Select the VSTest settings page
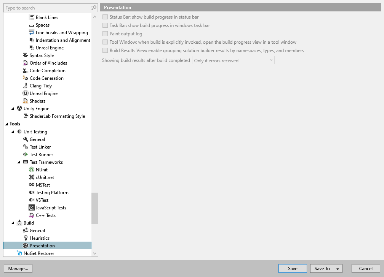This screenshot has height=277, width=384. click(x=42, y=200)
